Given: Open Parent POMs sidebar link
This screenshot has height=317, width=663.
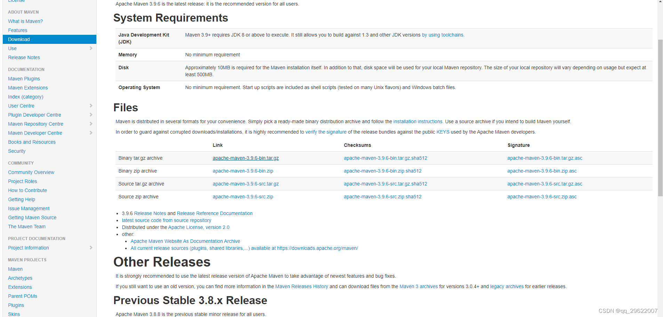Looking at the screenshot, I should point(23,296).
